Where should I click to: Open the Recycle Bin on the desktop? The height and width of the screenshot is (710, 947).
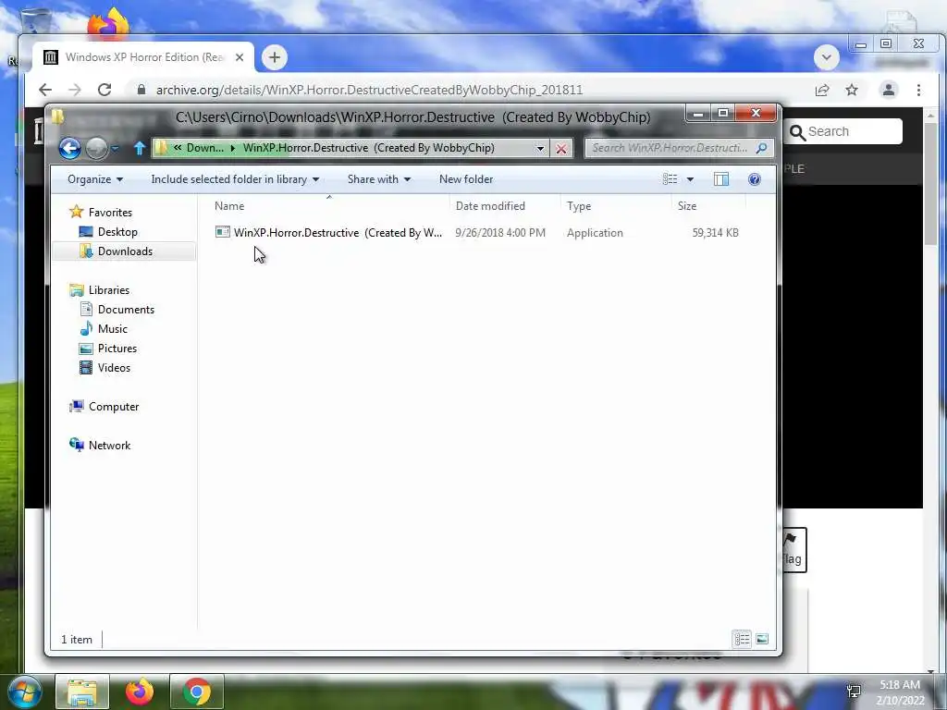(x=35, y=23)
